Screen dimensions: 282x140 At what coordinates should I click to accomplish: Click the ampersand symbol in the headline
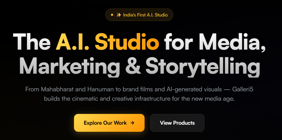coord(133,65)
